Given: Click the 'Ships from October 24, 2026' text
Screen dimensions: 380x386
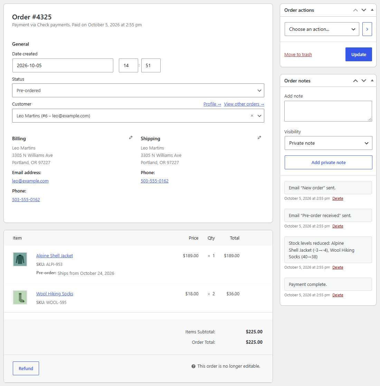Looking at the screenshot, I should coord(86,273).
